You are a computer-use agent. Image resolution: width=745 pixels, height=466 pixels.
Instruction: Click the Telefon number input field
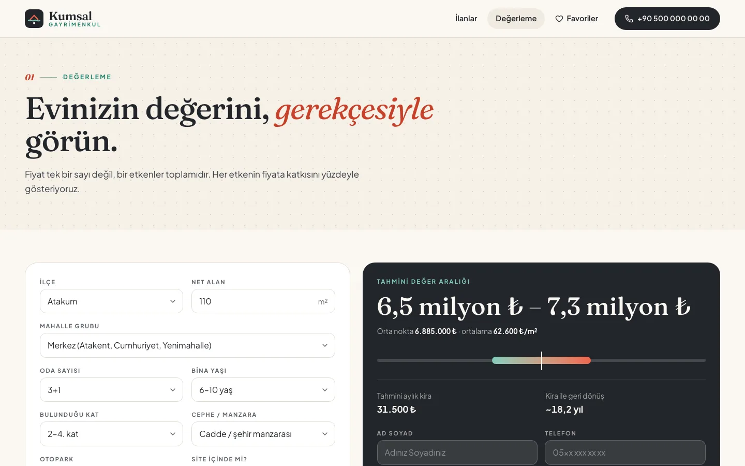coord(625,453)
